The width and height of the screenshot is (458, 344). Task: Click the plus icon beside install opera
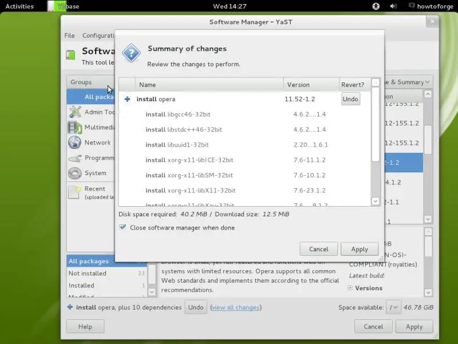click(x=127, y=99)
